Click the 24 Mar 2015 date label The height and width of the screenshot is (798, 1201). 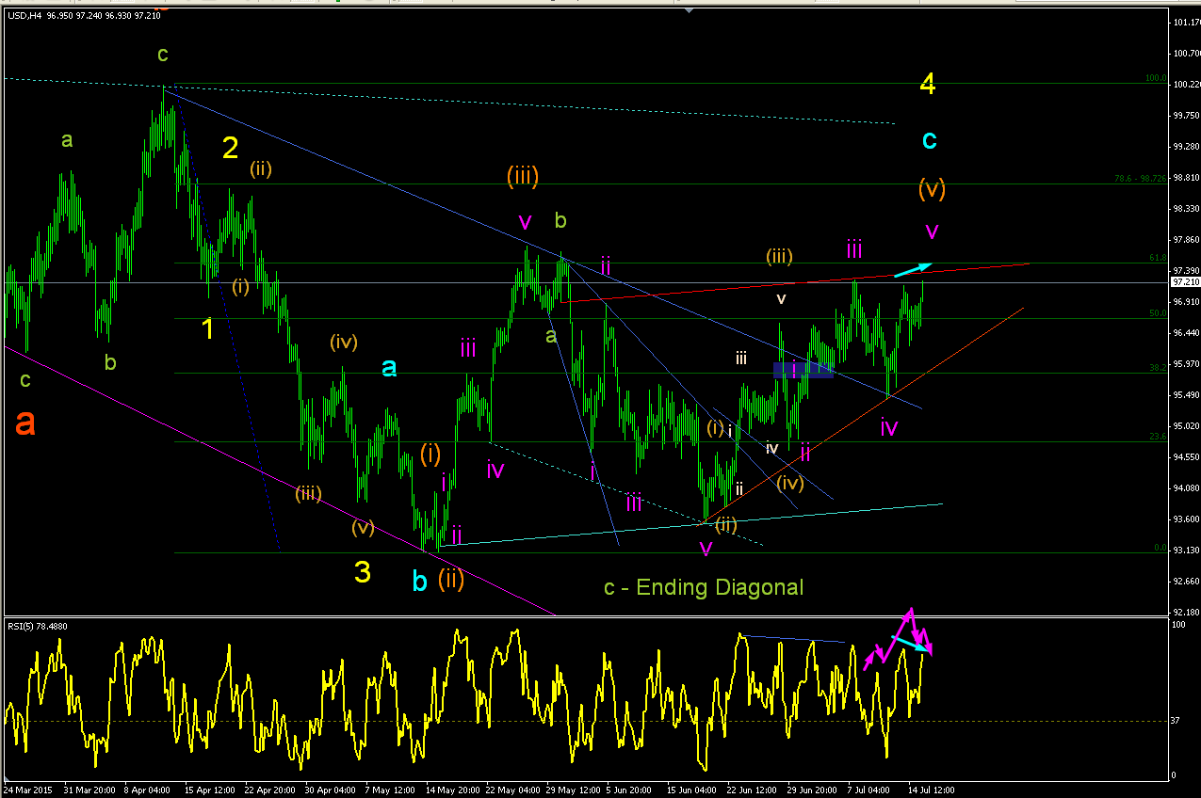click(27, 790)
